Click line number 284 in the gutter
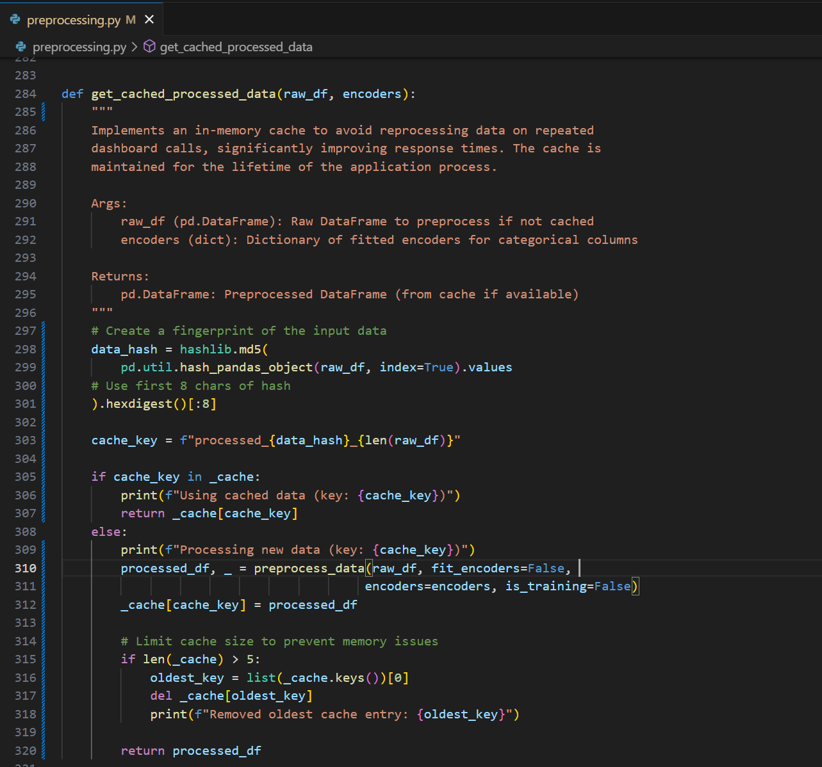 (26, 94)
